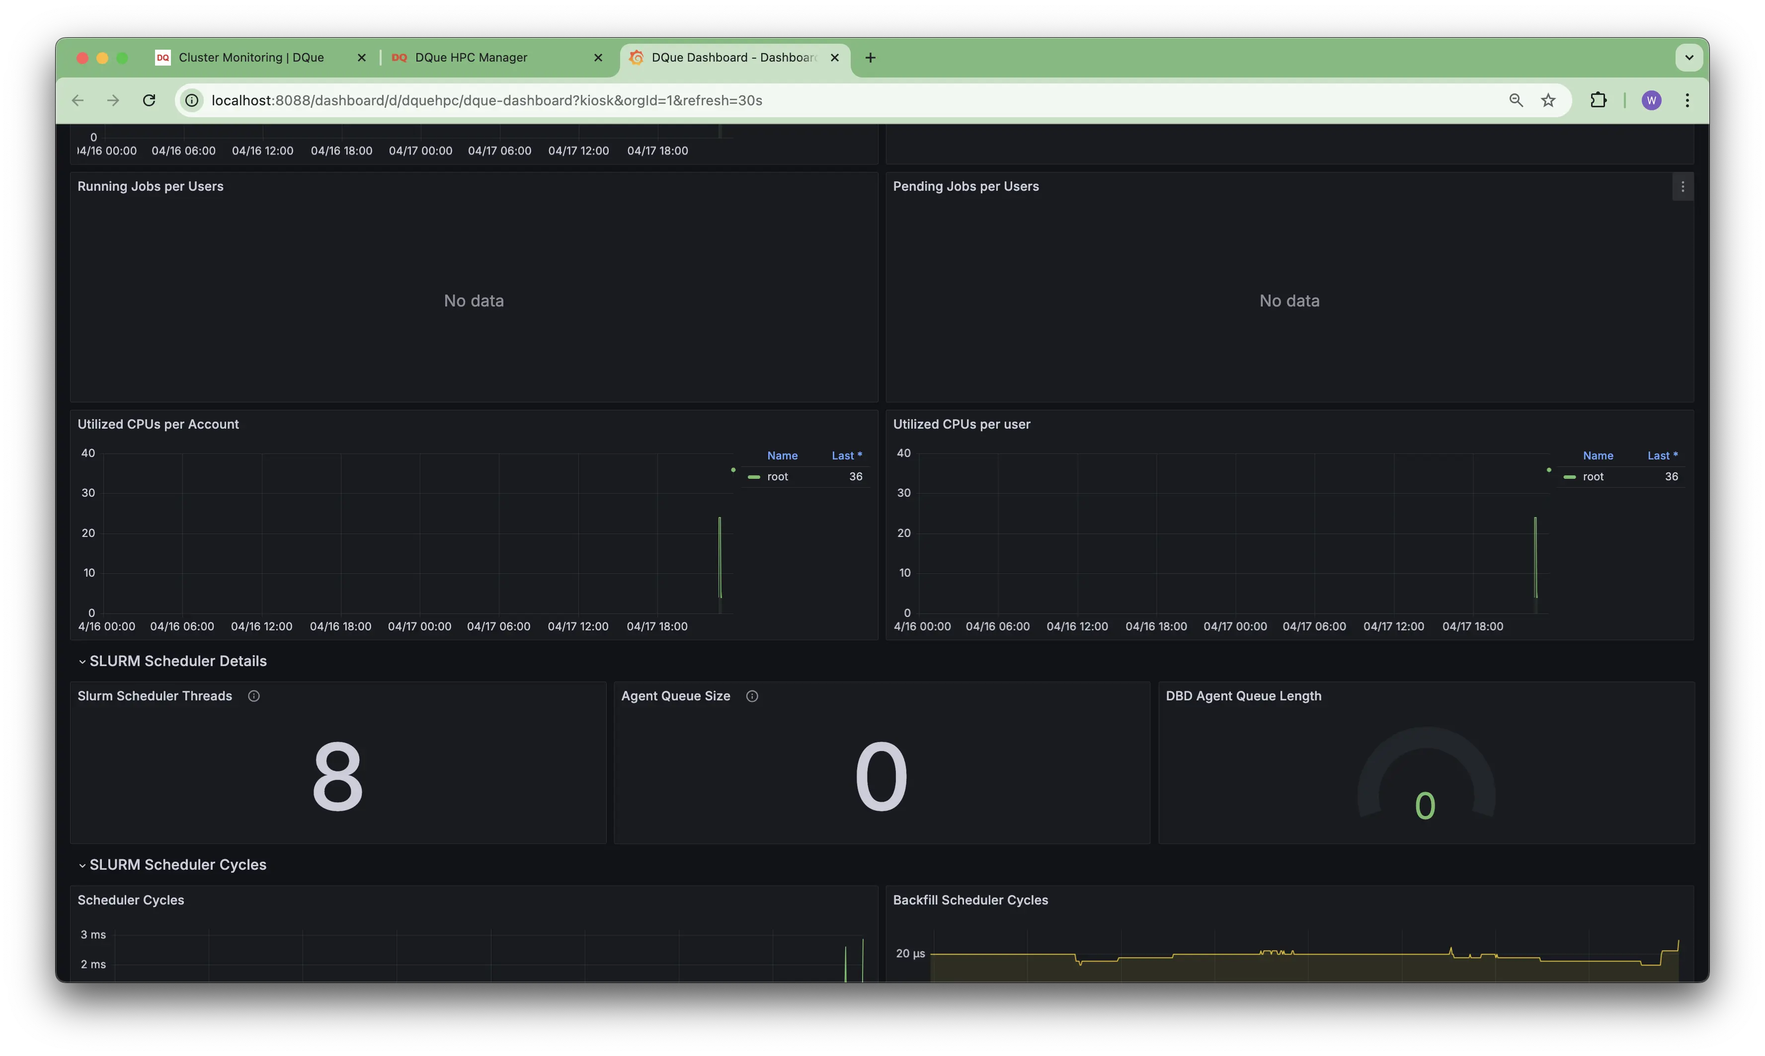1765x1056 pixels.
Task: Reload the page with the browser refresh icon
Action: point(149,100)
